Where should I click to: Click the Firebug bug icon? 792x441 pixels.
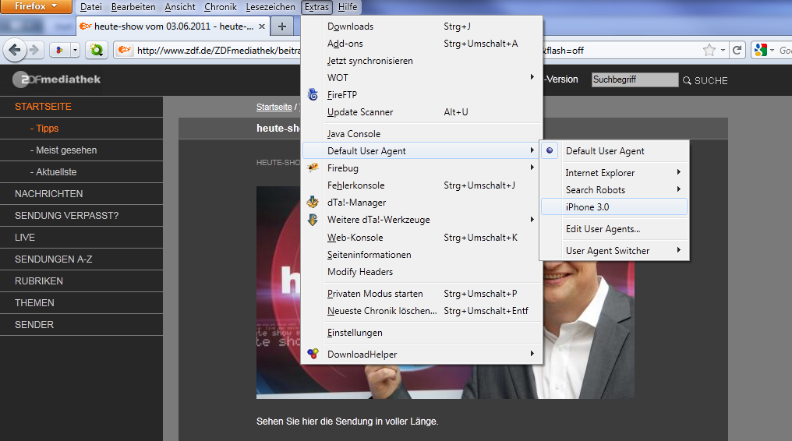pos(313,168)
